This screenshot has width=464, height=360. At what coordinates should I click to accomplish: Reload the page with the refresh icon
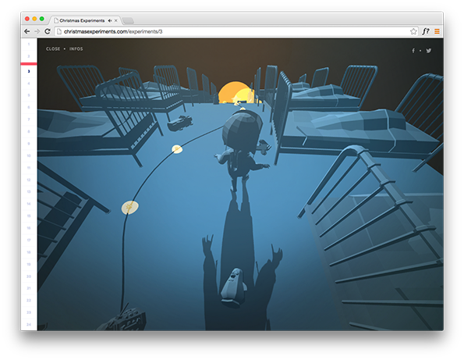coord(48,31)
